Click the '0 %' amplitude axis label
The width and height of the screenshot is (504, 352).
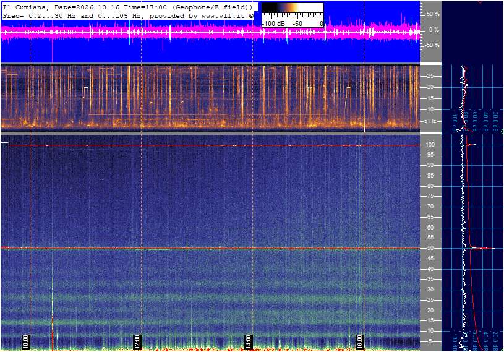pyautogui.click(x=434, y=30)
